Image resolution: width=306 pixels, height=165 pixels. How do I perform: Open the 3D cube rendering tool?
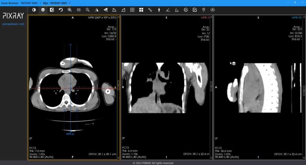pos(213,10)
